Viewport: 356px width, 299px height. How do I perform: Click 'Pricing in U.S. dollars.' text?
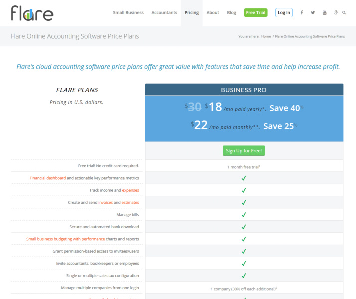click(x=76, y=102)
